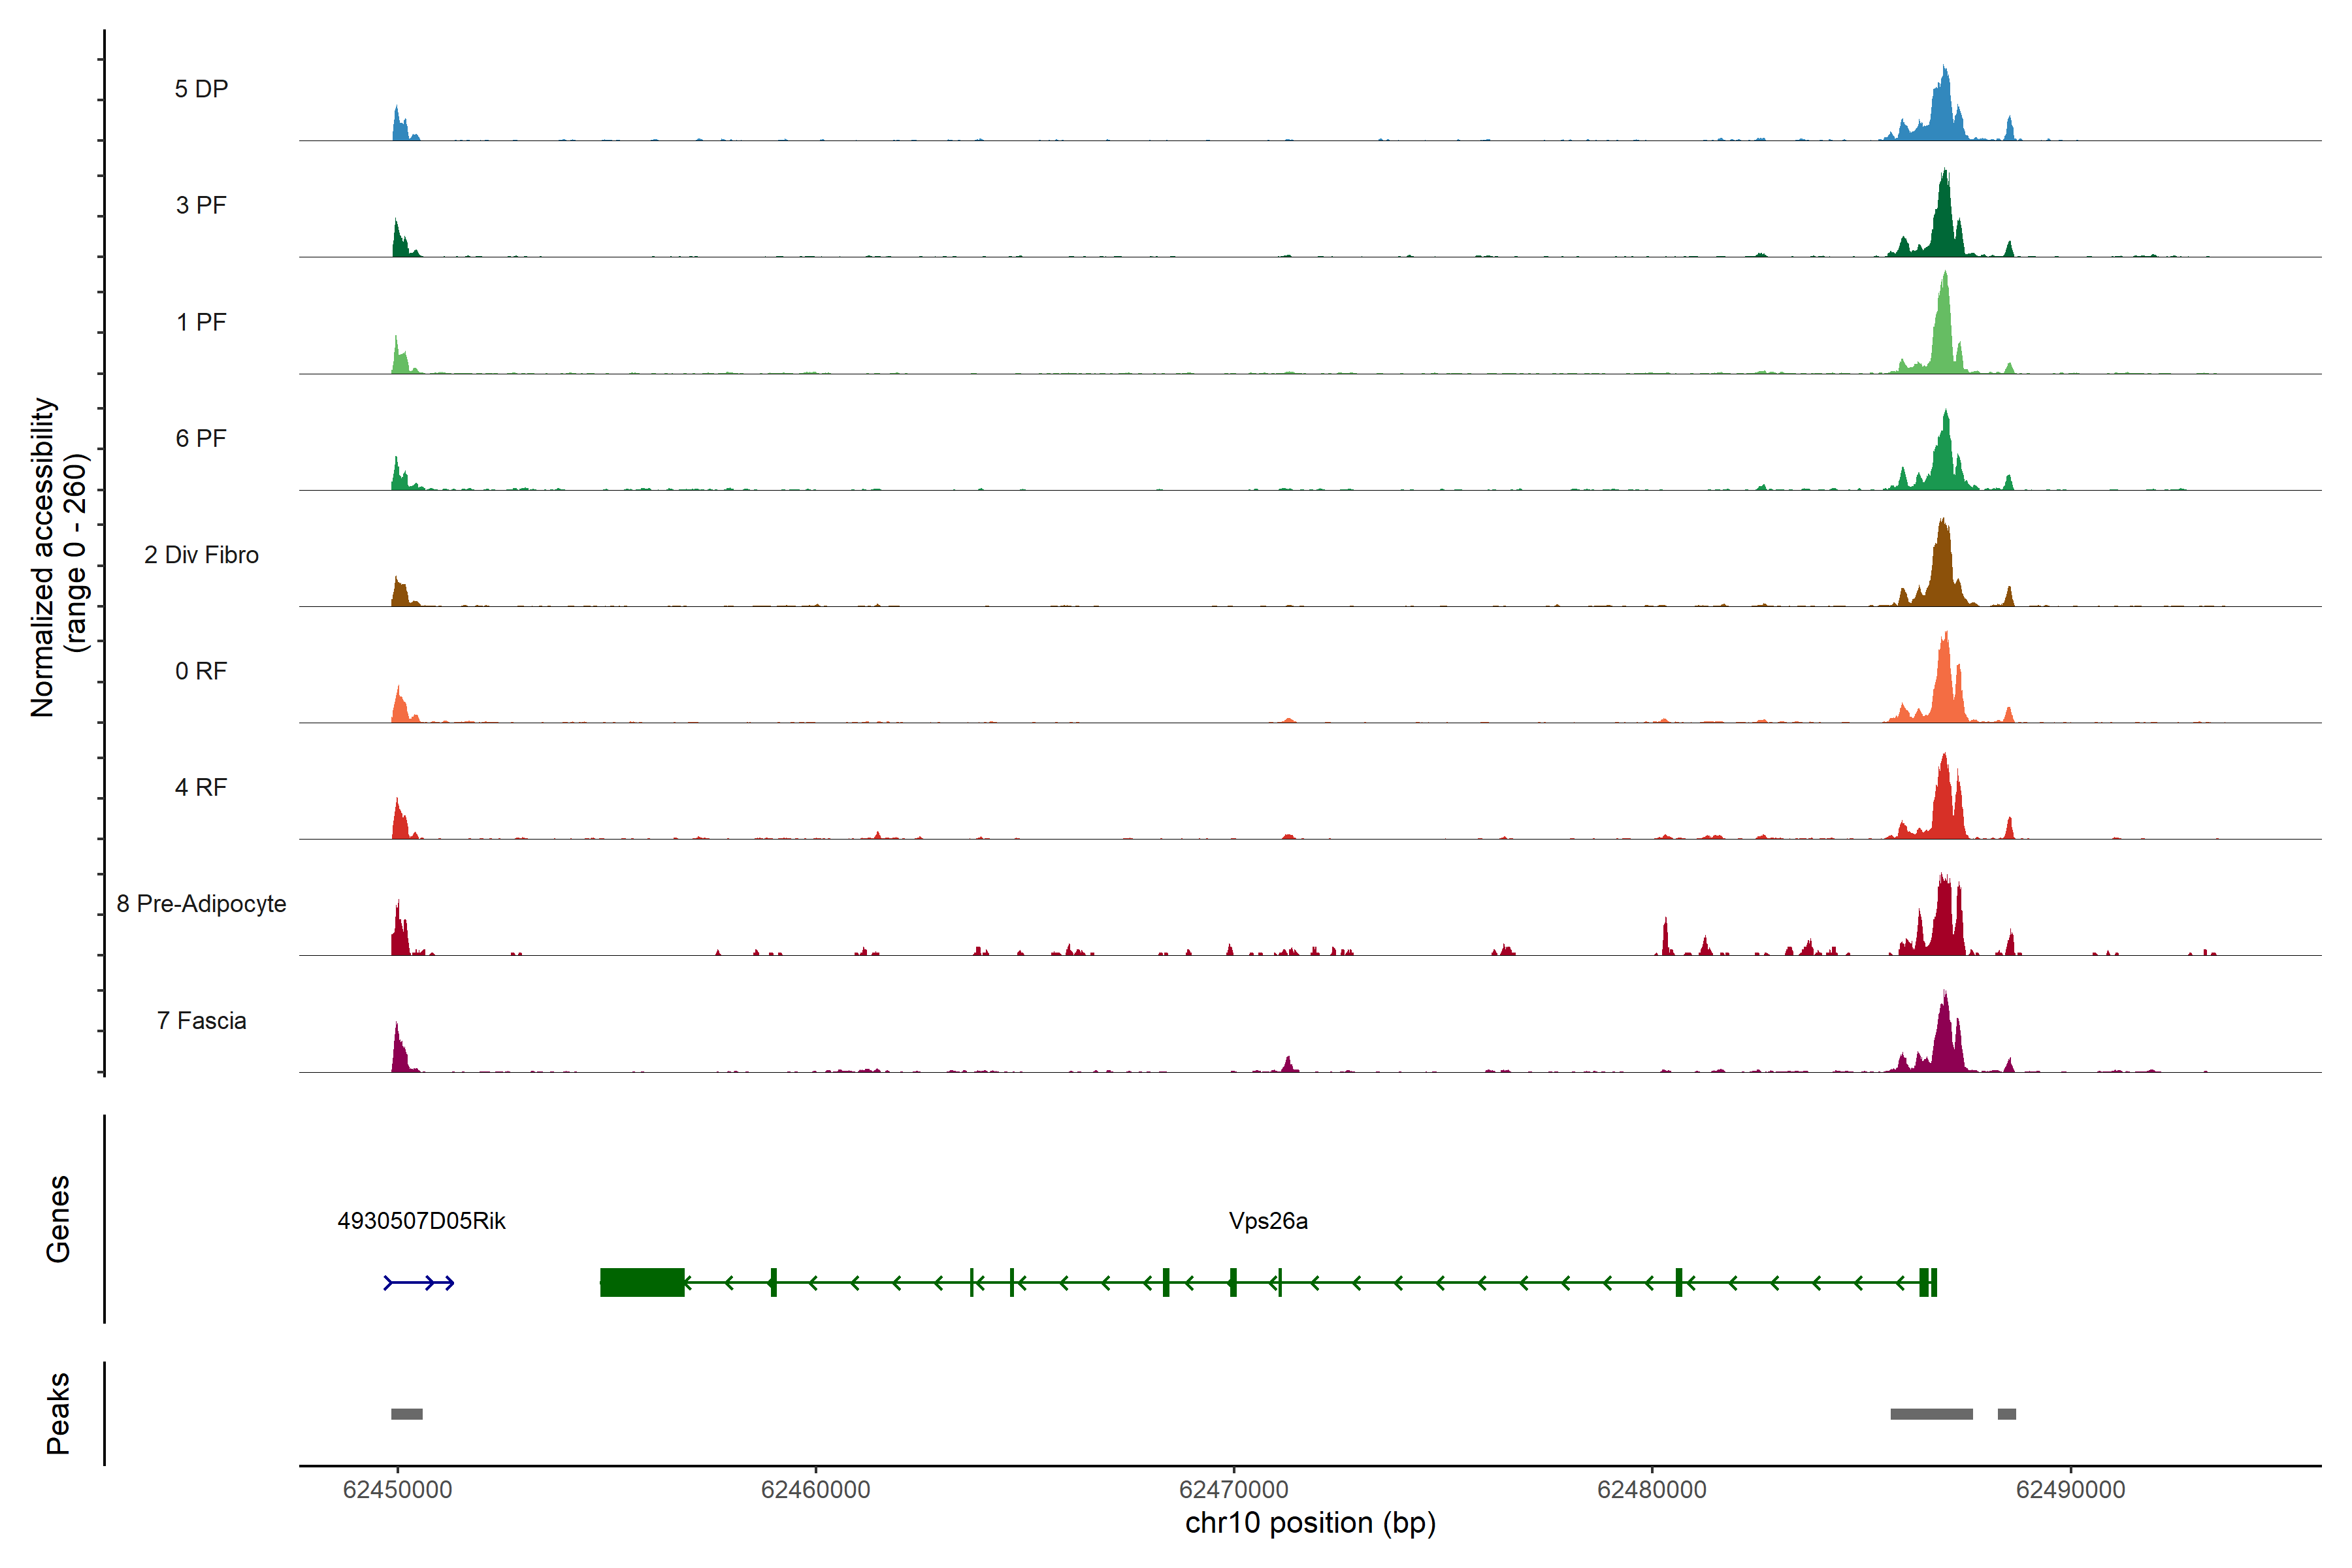Click the 62490000 axis tick label

pos(2070,1490)
